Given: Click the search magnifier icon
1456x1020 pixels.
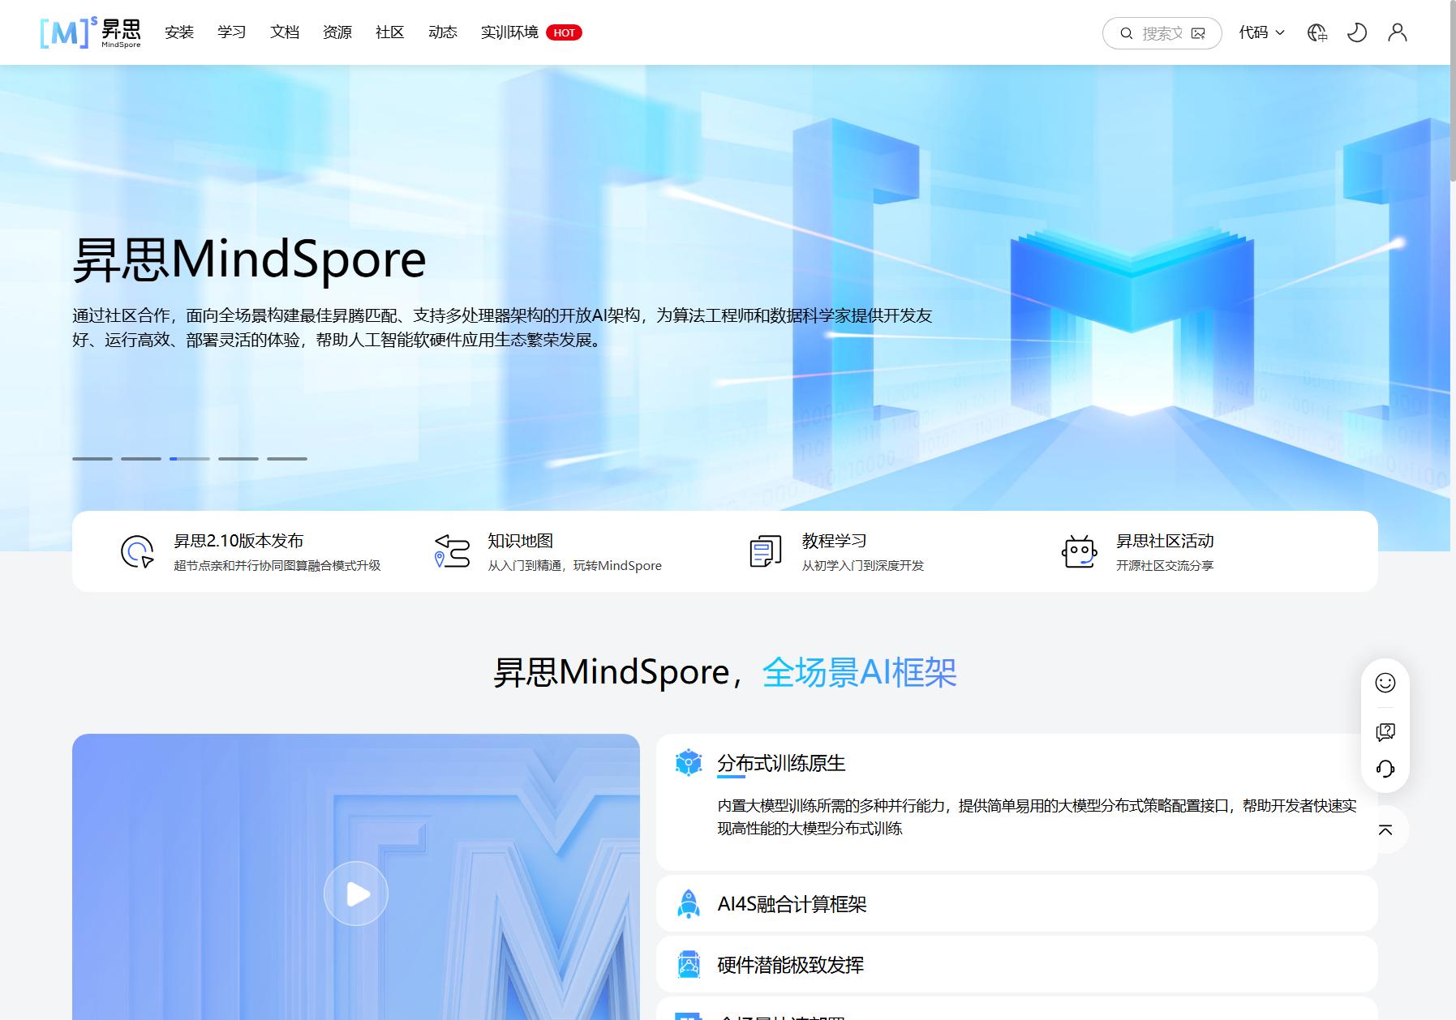Looking at the screenshot, I should click(x=1126, y=33).
